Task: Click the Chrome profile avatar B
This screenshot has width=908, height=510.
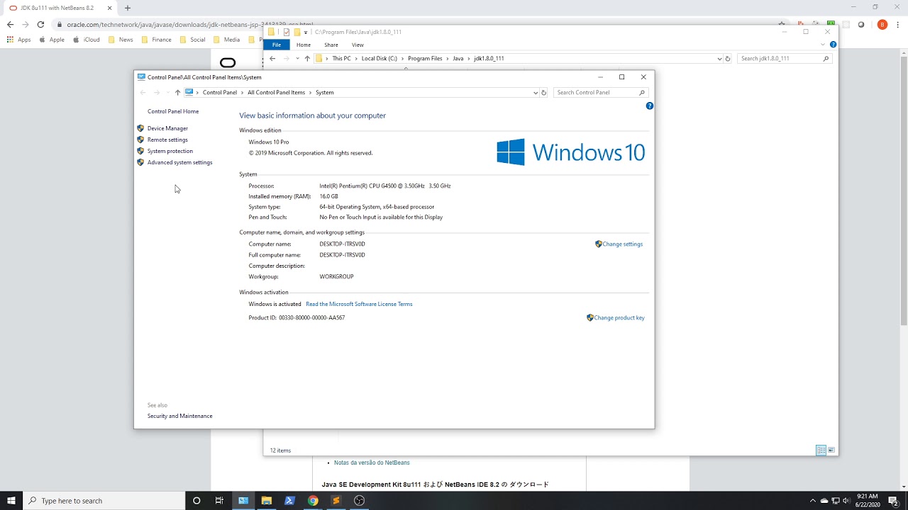Action: point(882,24)
